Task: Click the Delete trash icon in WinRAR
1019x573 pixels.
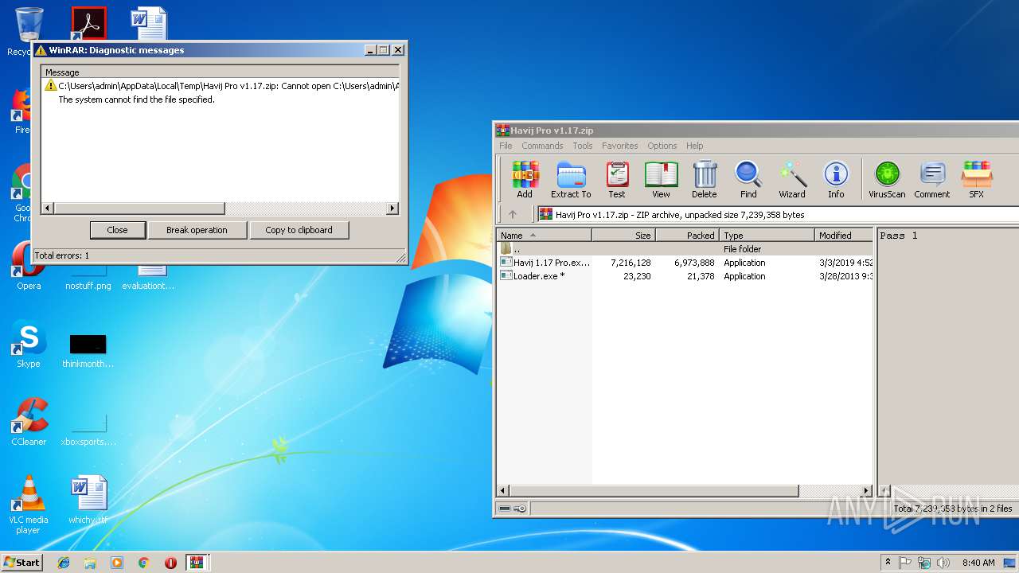Action: click(x=704, y=179)
